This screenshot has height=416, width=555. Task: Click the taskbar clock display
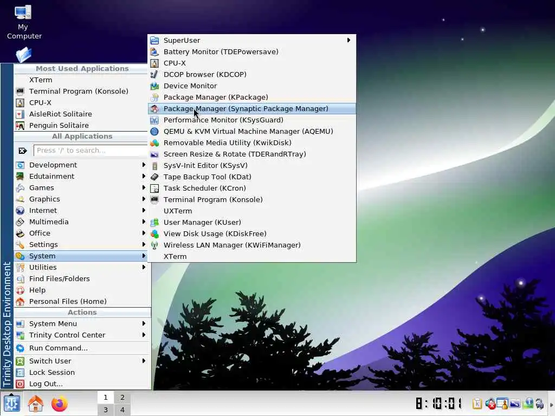pos(439,403)
